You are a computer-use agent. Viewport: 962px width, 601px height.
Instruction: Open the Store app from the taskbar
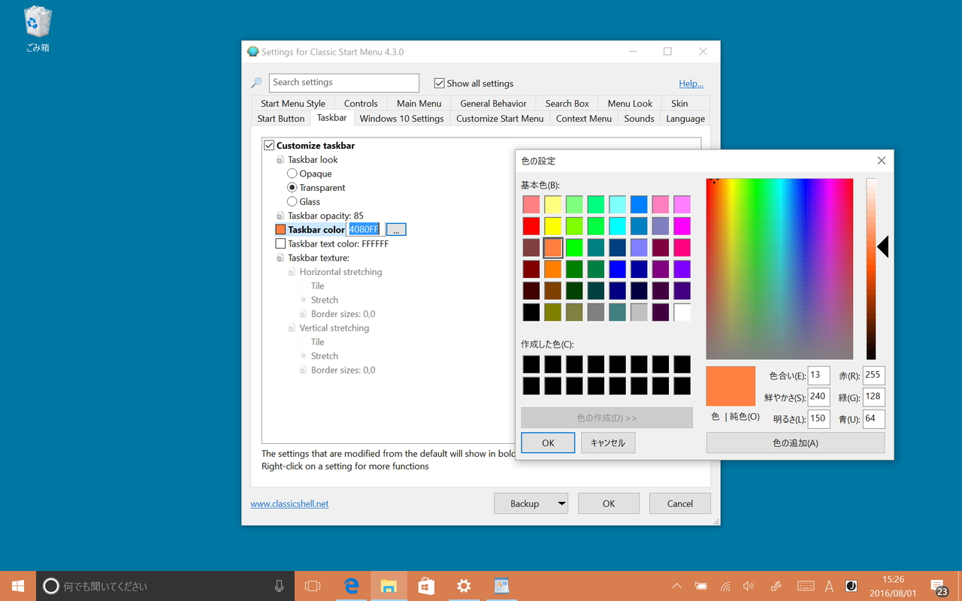click(426, 586)
